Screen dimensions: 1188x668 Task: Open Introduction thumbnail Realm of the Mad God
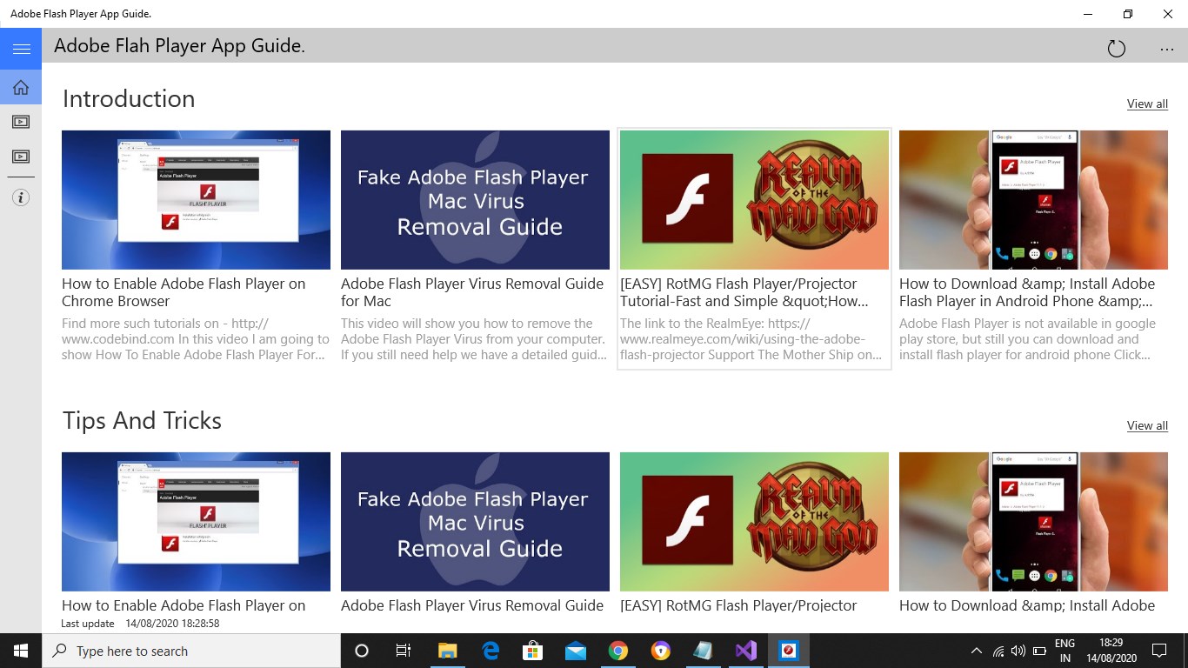click(x=754, y=200)
